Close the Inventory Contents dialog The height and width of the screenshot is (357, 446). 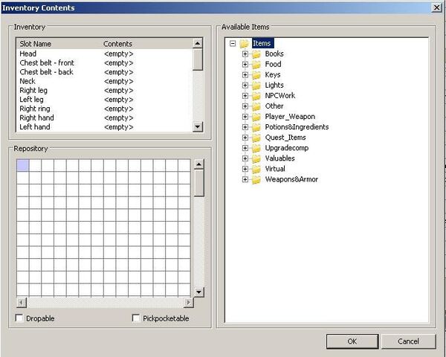[x=436, y=7]
